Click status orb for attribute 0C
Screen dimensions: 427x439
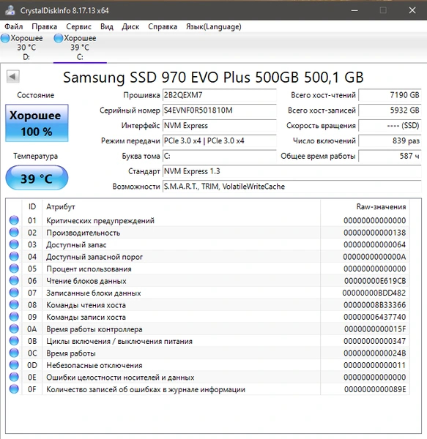click(x=14, y=353)
